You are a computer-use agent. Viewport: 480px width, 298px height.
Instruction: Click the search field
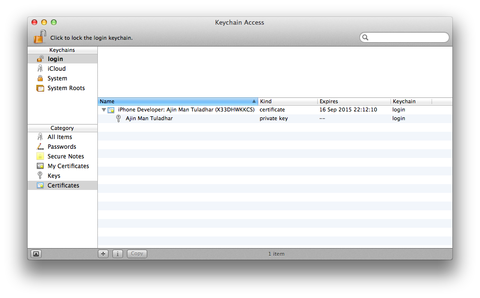[x=404, y=37]
